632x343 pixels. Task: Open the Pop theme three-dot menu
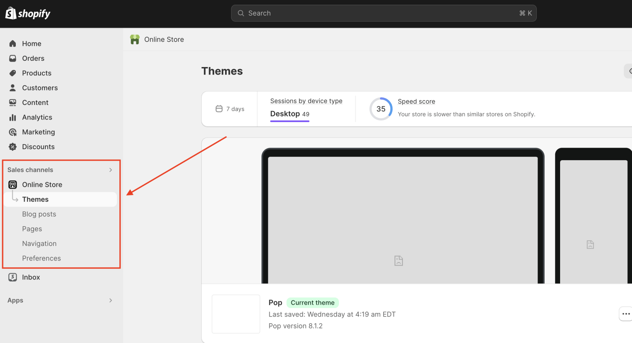626,314
